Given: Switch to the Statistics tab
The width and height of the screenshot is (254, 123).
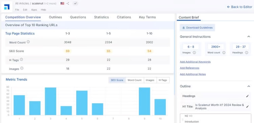Looking at the screenshot, I should tap(101, 17).
